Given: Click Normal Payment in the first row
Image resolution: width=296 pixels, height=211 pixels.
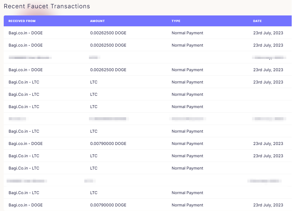Looking at the screenshot, I should pos(187,33).
